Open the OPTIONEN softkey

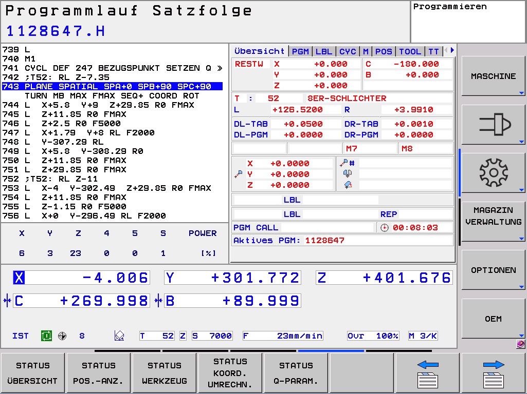493,270
